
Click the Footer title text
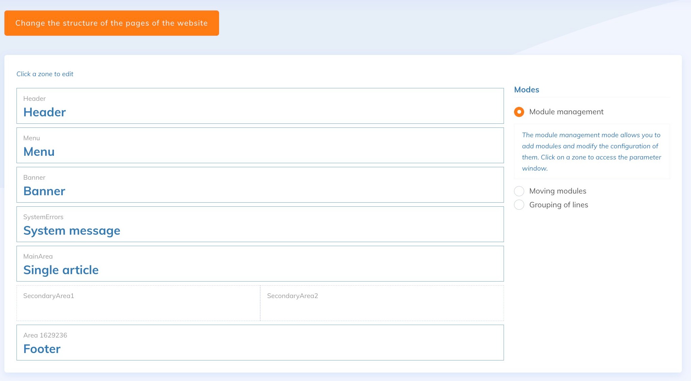pos(42,349)
